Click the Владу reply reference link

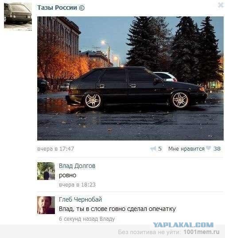tap(107, 219)
